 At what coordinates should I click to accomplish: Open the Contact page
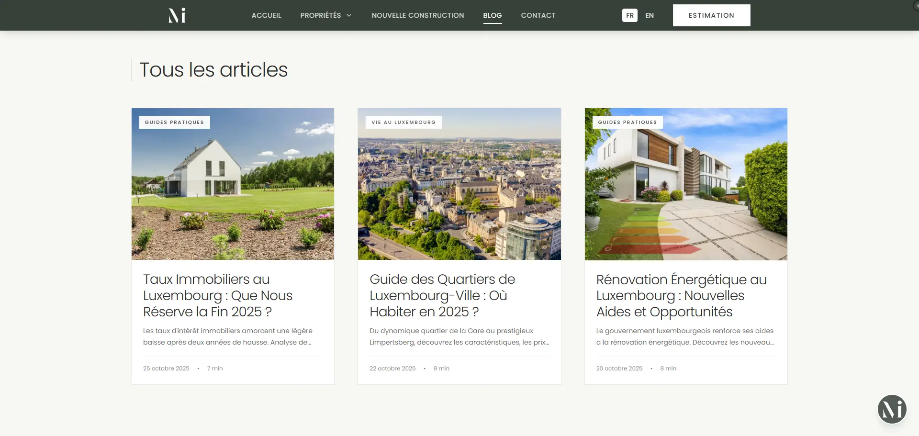coord(538,15)
